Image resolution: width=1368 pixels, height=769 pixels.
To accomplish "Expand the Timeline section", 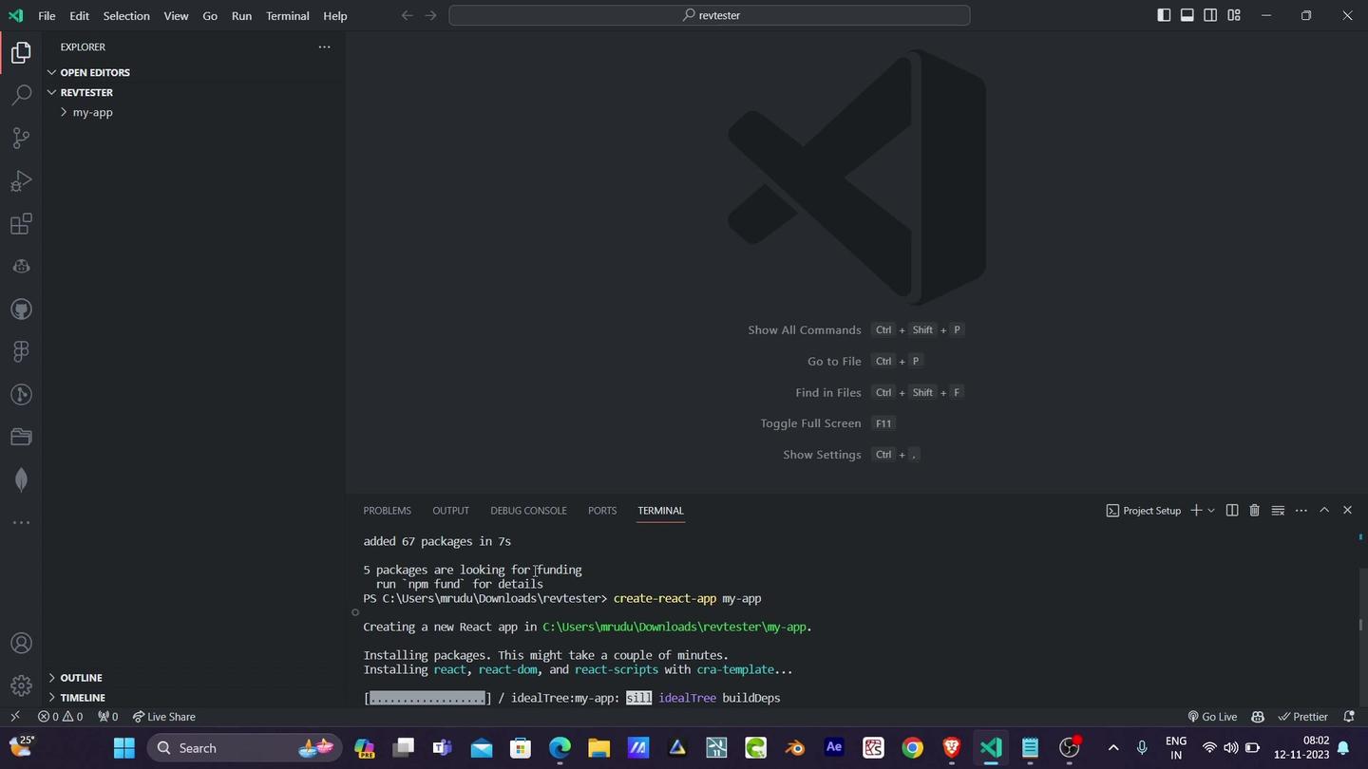I will tap(194, 698).
